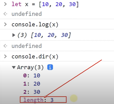
Task: Click the 'length: 3' property row
Action: coord(39,100)
